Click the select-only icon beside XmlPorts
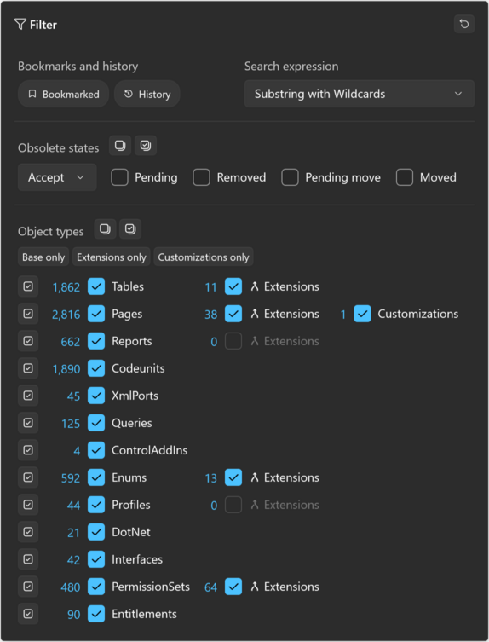 point(28,396)
